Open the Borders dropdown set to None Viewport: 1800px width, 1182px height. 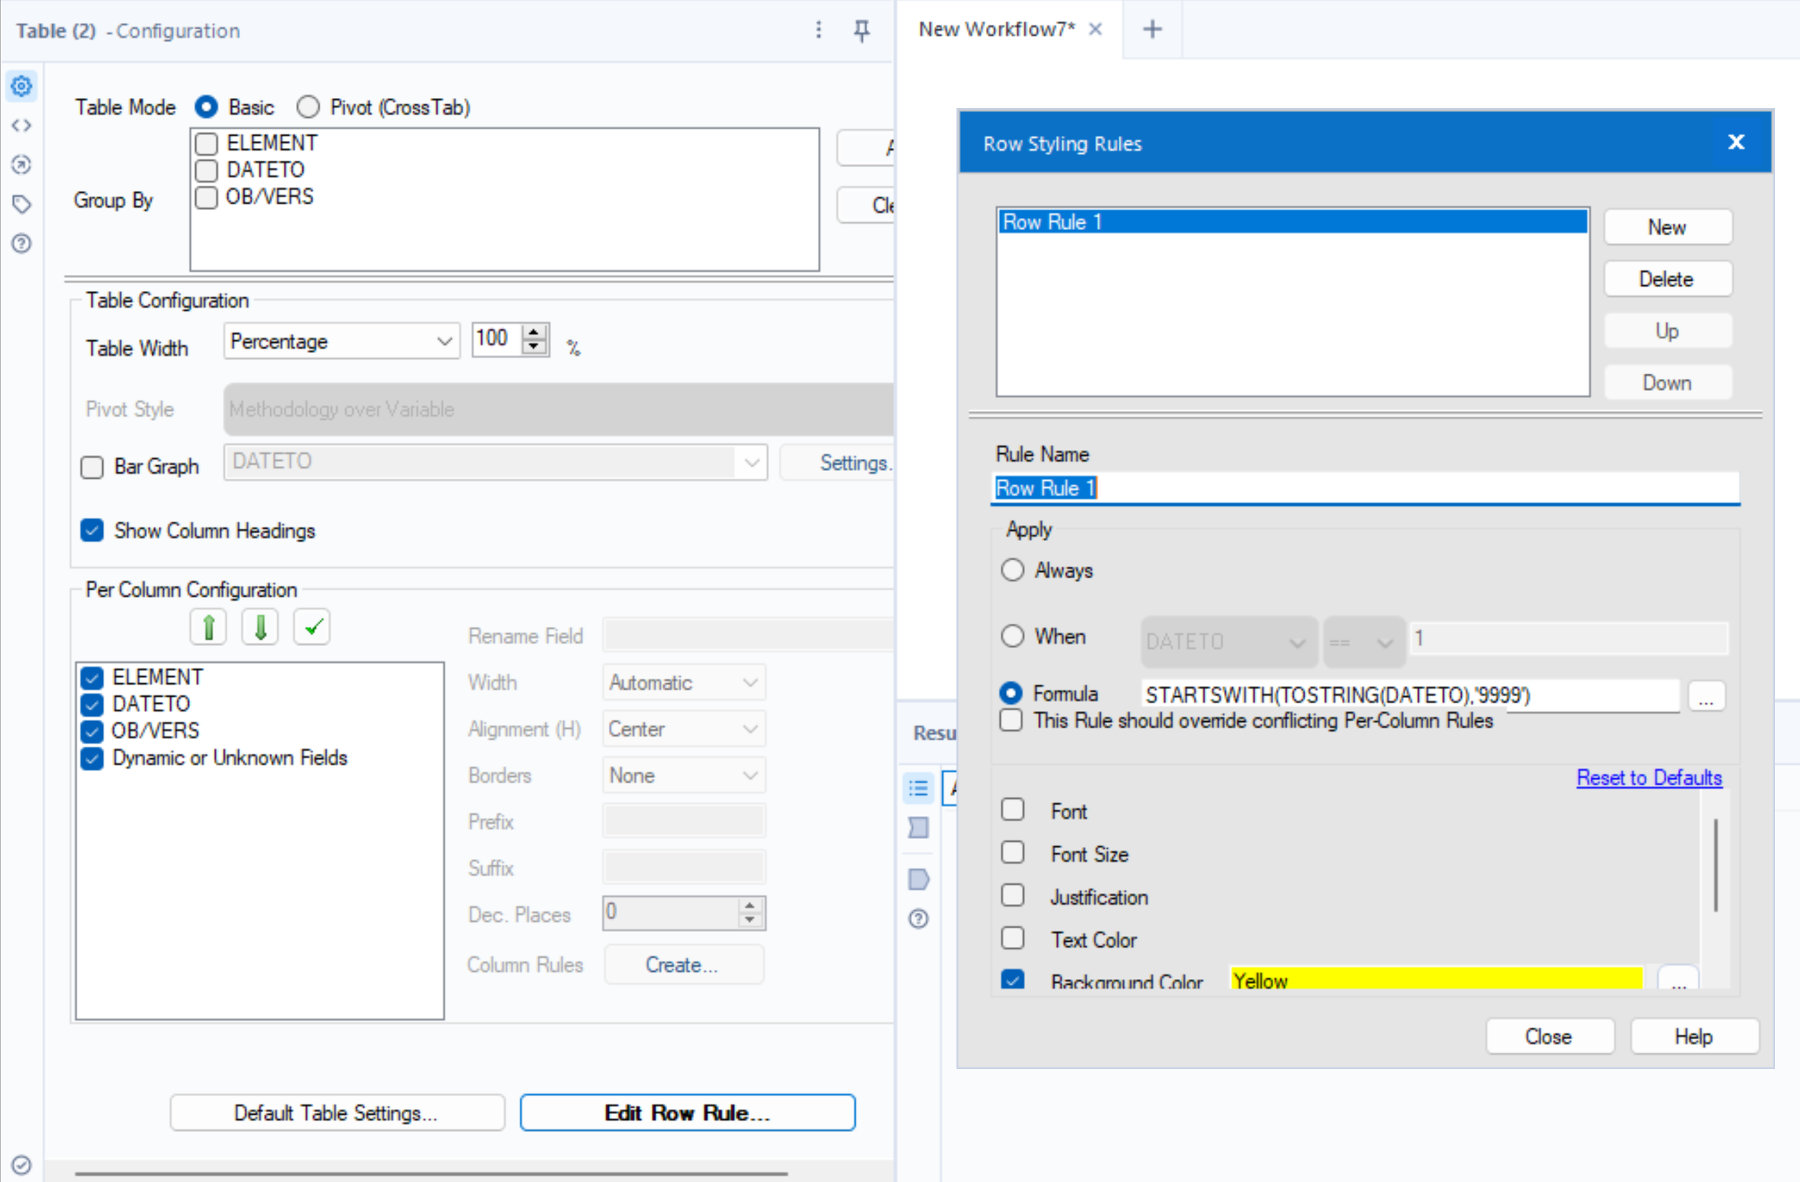point(682,775)
